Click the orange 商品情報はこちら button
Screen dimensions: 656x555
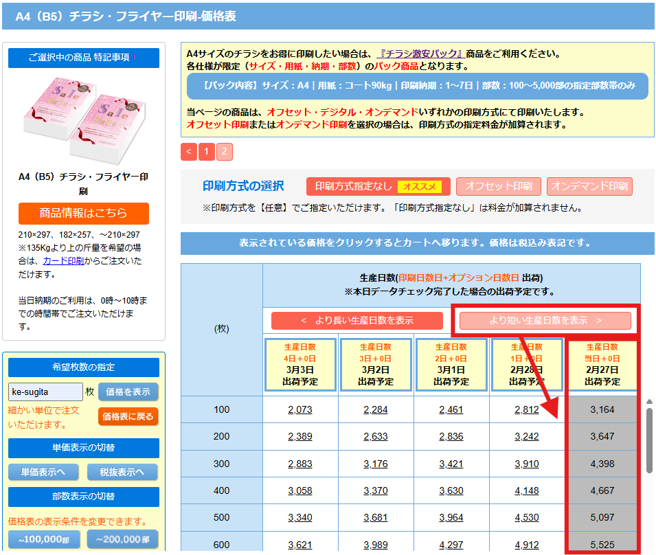tap(83, 213)
